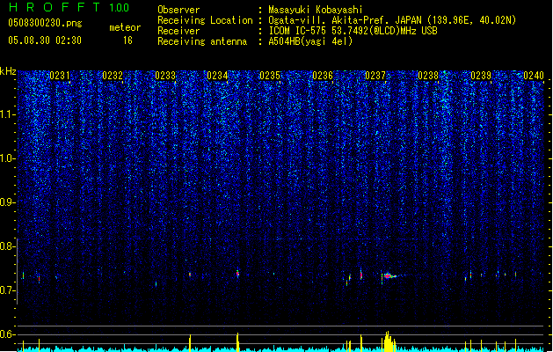553x352 pixels.
Task: Click the meteor echo near 0234
Action: (x=237, y=274)
